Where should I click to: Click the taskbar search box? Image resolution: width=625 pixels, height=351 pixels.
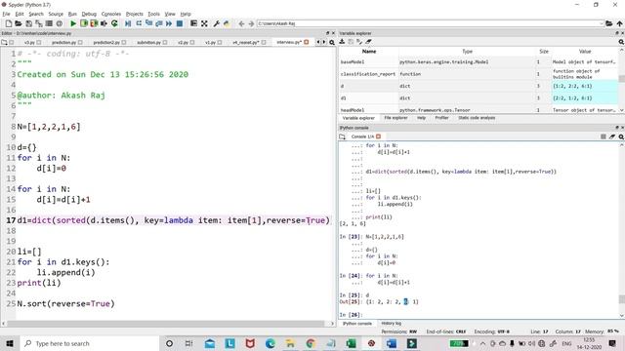coord(90,343)
